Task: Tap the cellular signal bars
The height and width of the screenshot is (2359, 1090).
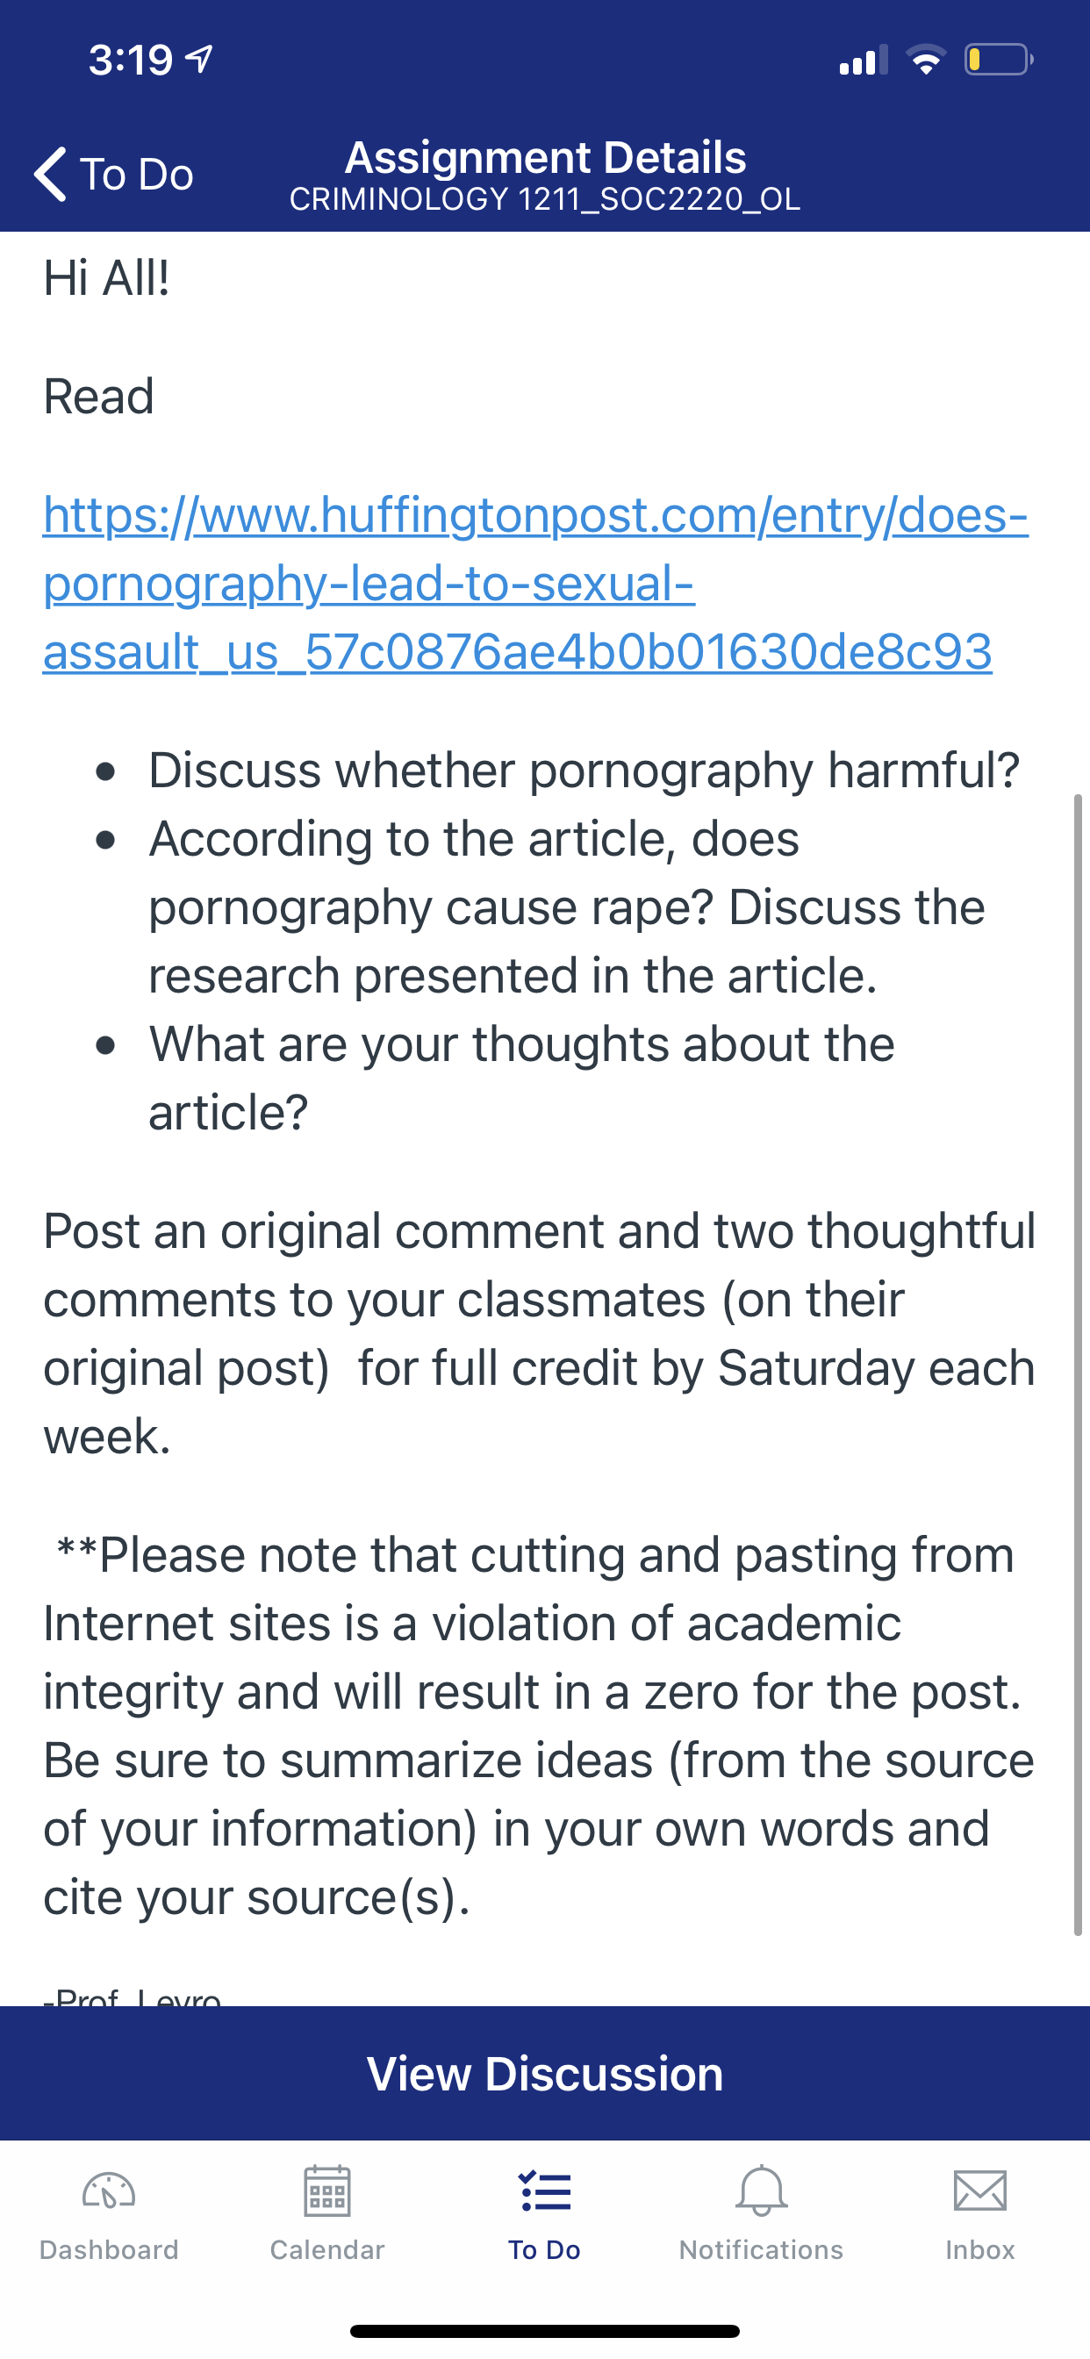Action: pos(863,61)
